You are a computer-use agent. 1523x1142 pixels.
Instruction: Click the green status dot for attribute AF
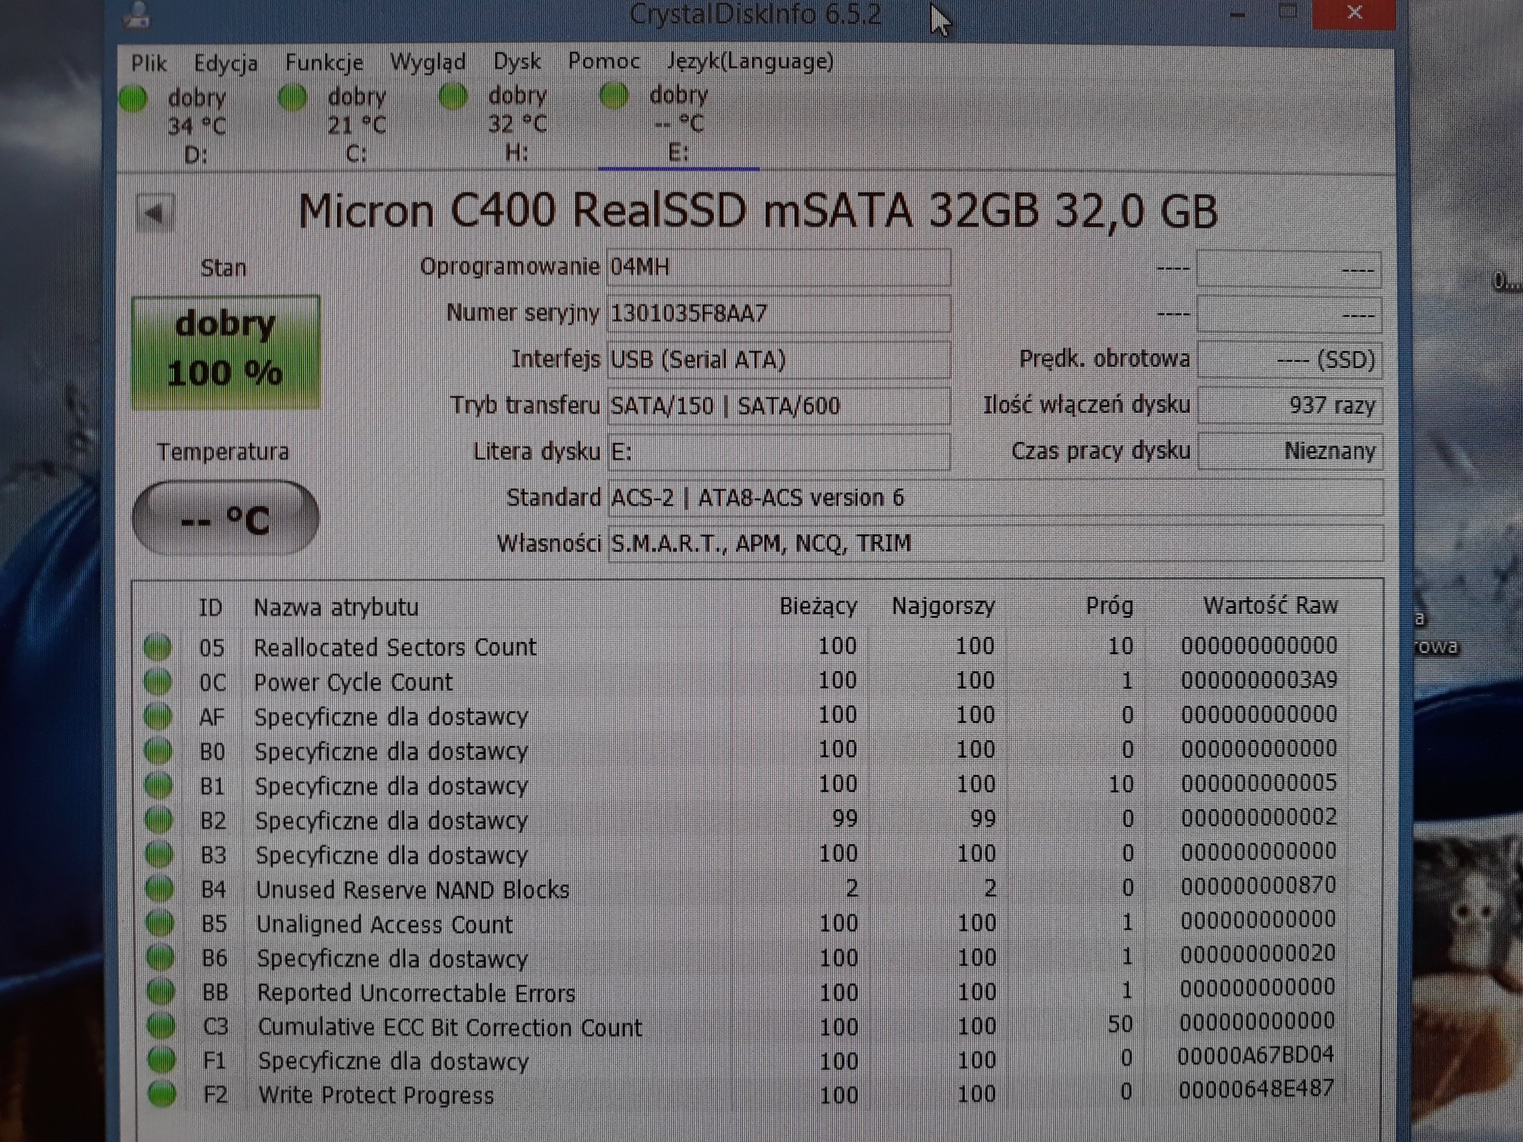[x=158, y=717]
